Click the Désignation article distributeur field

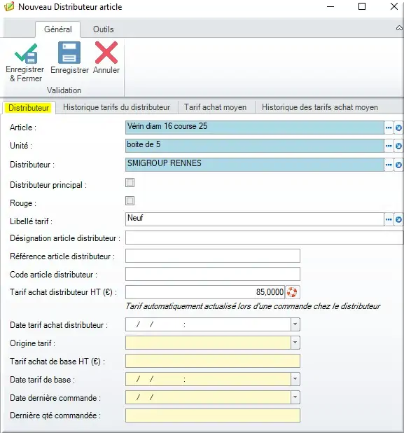point(265,238)
